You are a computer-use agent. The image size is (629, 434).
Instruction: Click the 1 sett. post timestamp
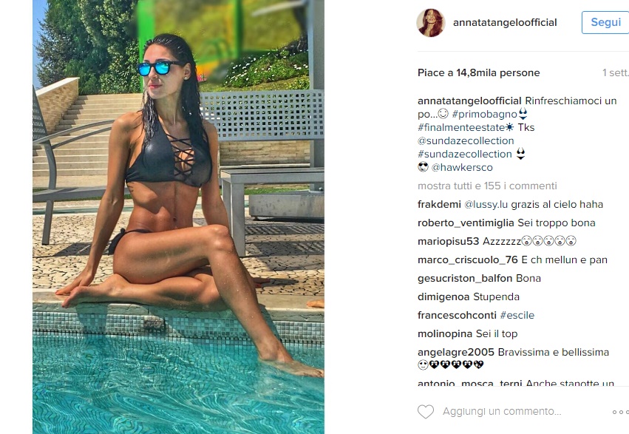[x=616, y=72]
